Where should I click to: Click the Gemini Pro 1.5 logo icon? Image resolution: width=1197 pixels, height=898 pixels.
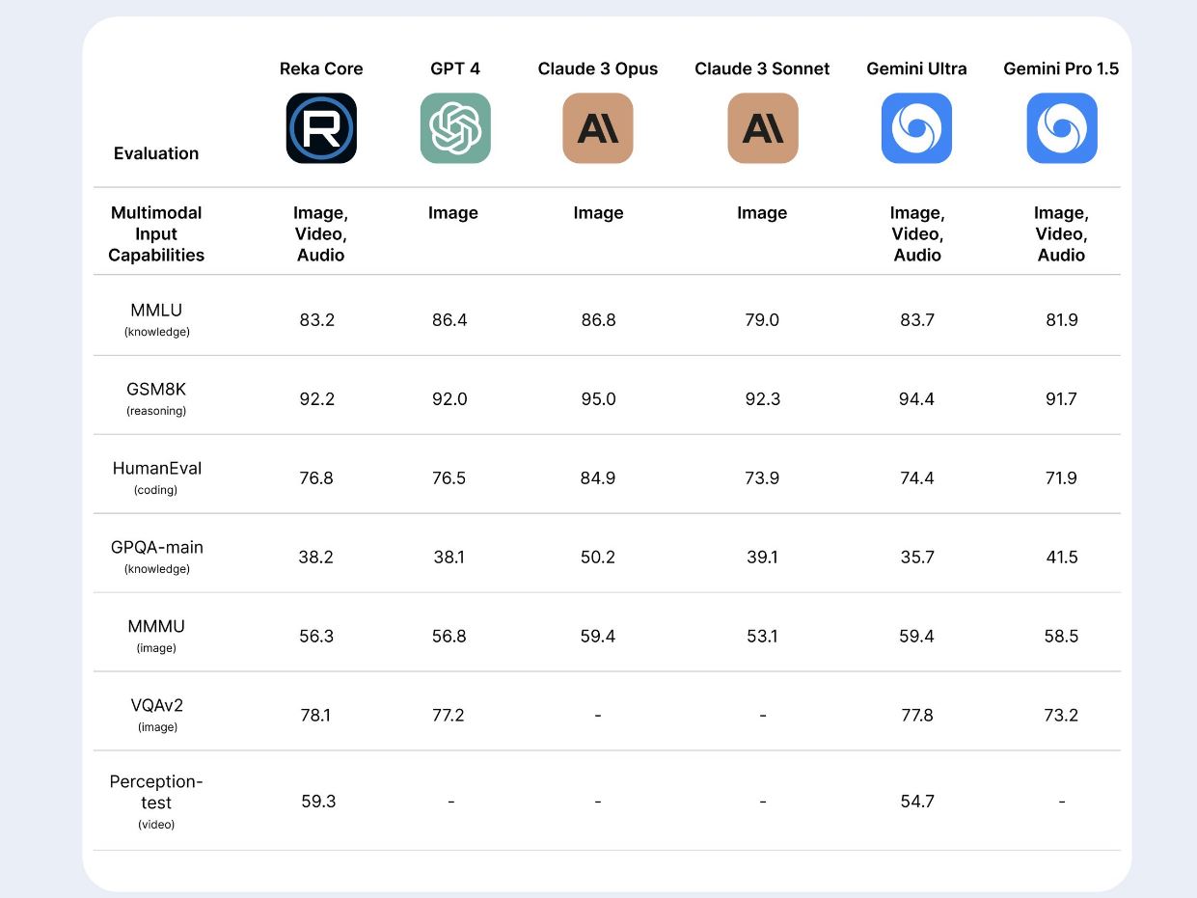pos(1061,128)
